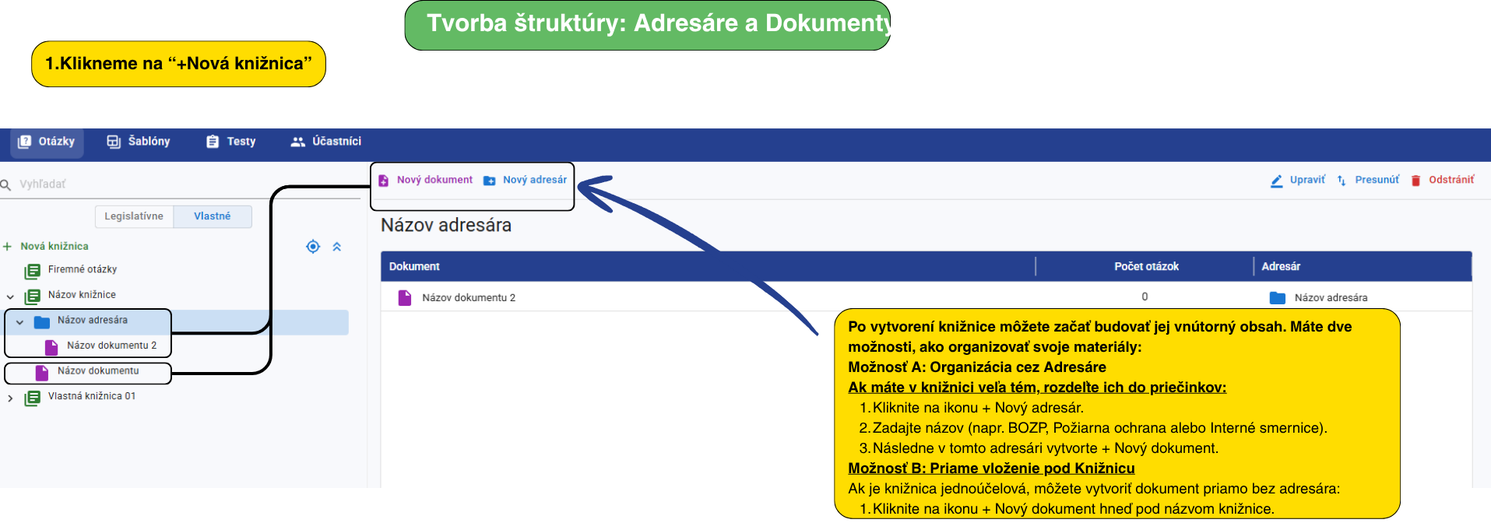Image resolution: width=1491 pixels, height=523 pixels.
Task: Collapse the Názov knižnice tree node
Action: click(10, 297)
